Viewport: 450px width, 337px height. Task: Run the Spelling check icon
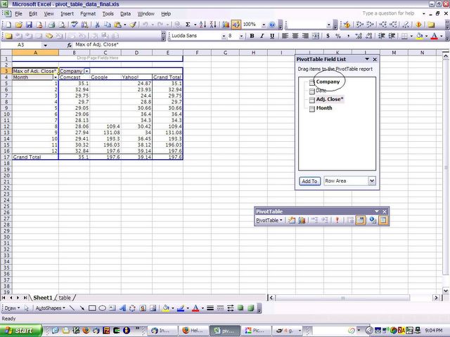click(x=75, y=25)
